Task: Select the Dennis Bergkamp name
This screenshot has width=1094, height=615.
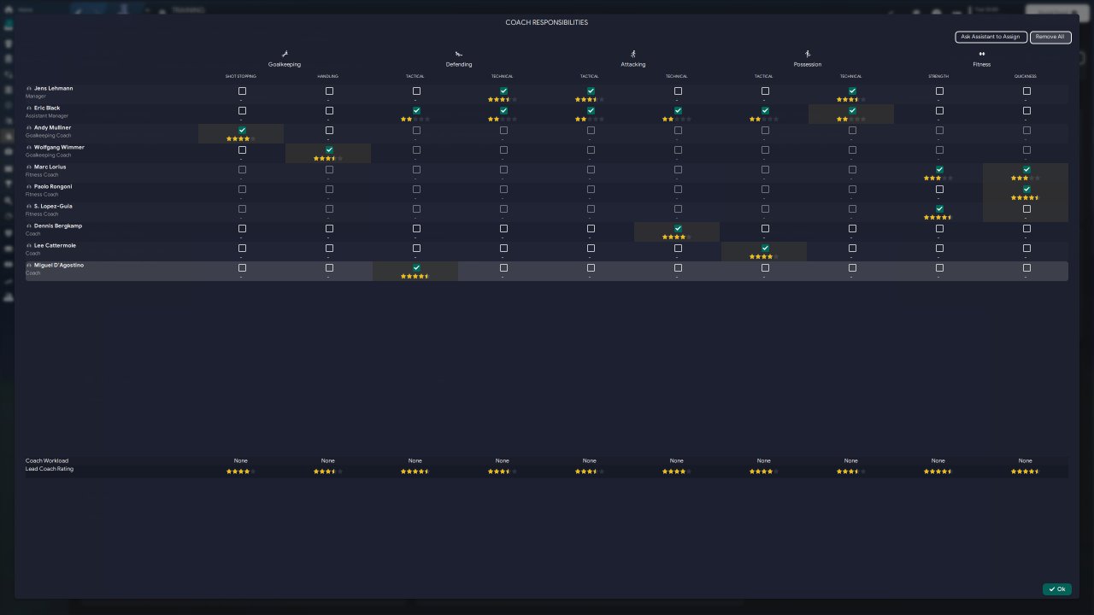Action: (58, 226)
